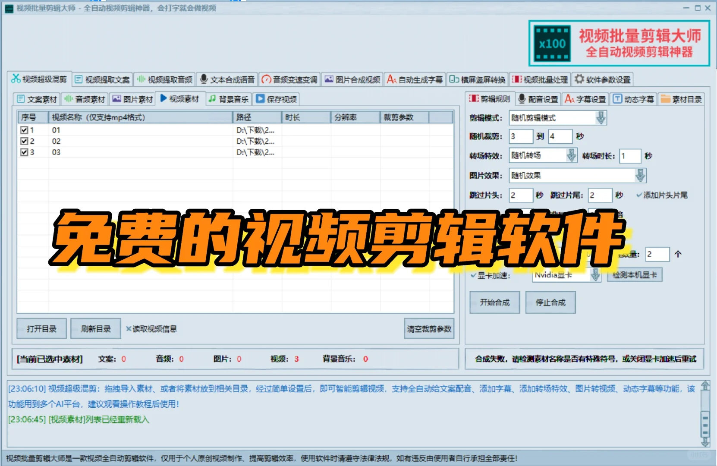The width and height of the screenshot is (717, 466).
Task: Launch 自动生成字幕 feature
Action: pos(415,79)
